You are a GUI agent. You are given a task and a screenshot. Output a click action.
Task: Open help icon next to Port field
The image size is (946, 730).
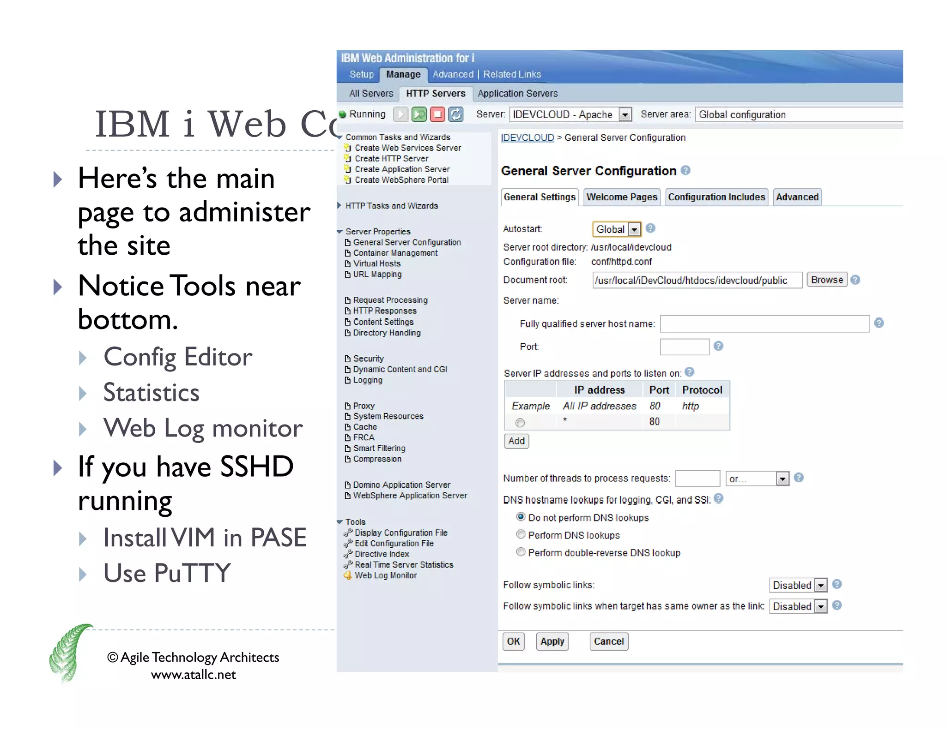718,346
